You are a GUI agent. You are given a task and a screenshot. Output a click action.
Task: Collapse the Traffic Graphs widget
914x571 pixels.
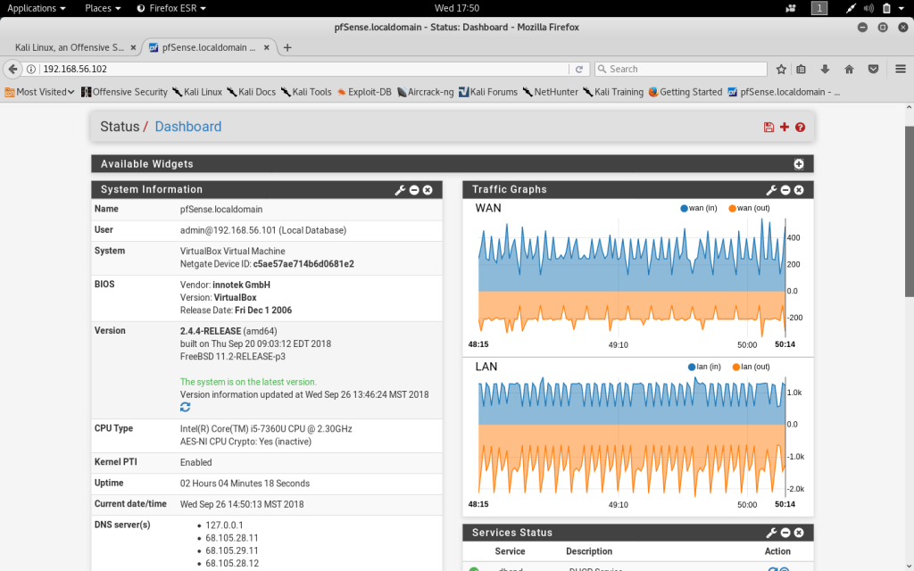785,190
